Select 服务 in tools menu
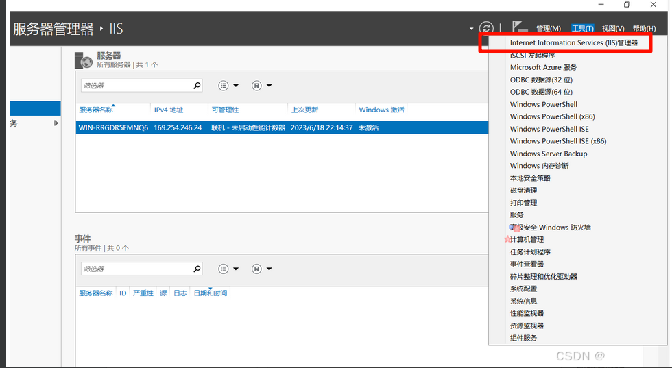This screenshot has height=368, width=672. point(516,214)
